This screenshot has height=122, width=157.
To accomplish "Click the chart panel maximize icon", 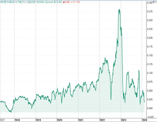I will click(x=154, y=2).
